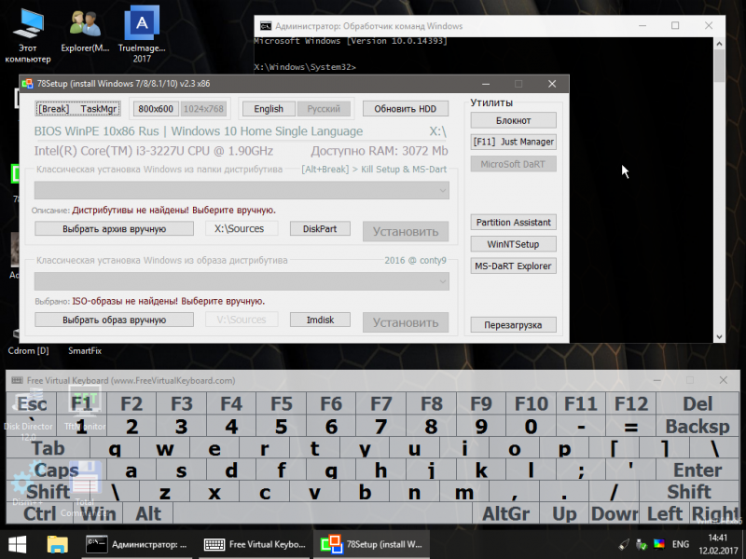Tap the Win key on virtual keyboard

click(x=99, y=513)
